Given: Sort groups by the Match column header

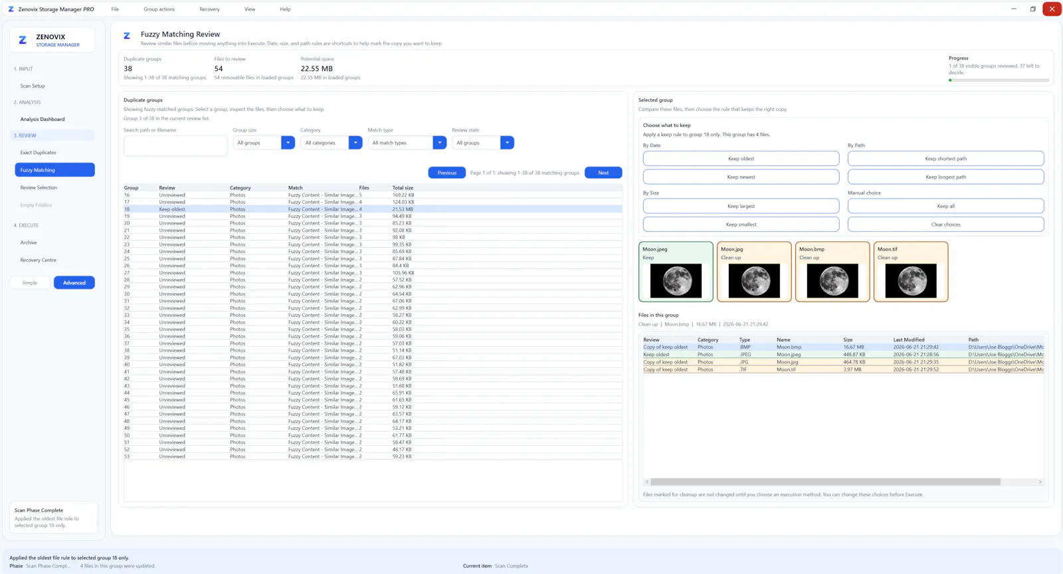Looking at the screenshot, I should click(295, 188).
